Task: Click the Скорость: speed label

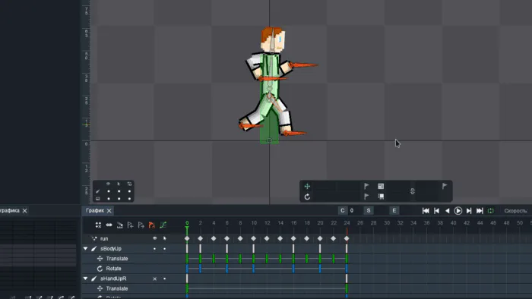Action: 516,211
